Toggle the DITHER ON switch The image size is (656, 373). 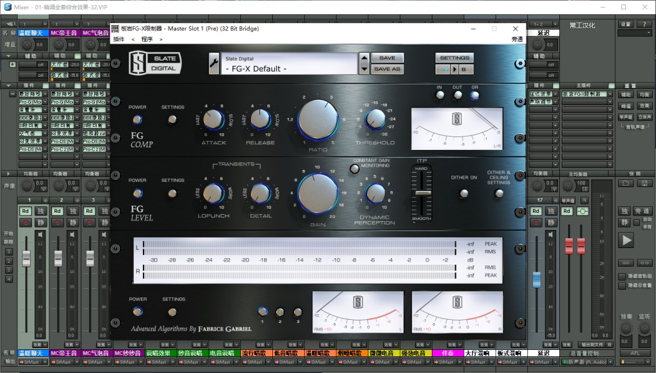tap(464, 194)
